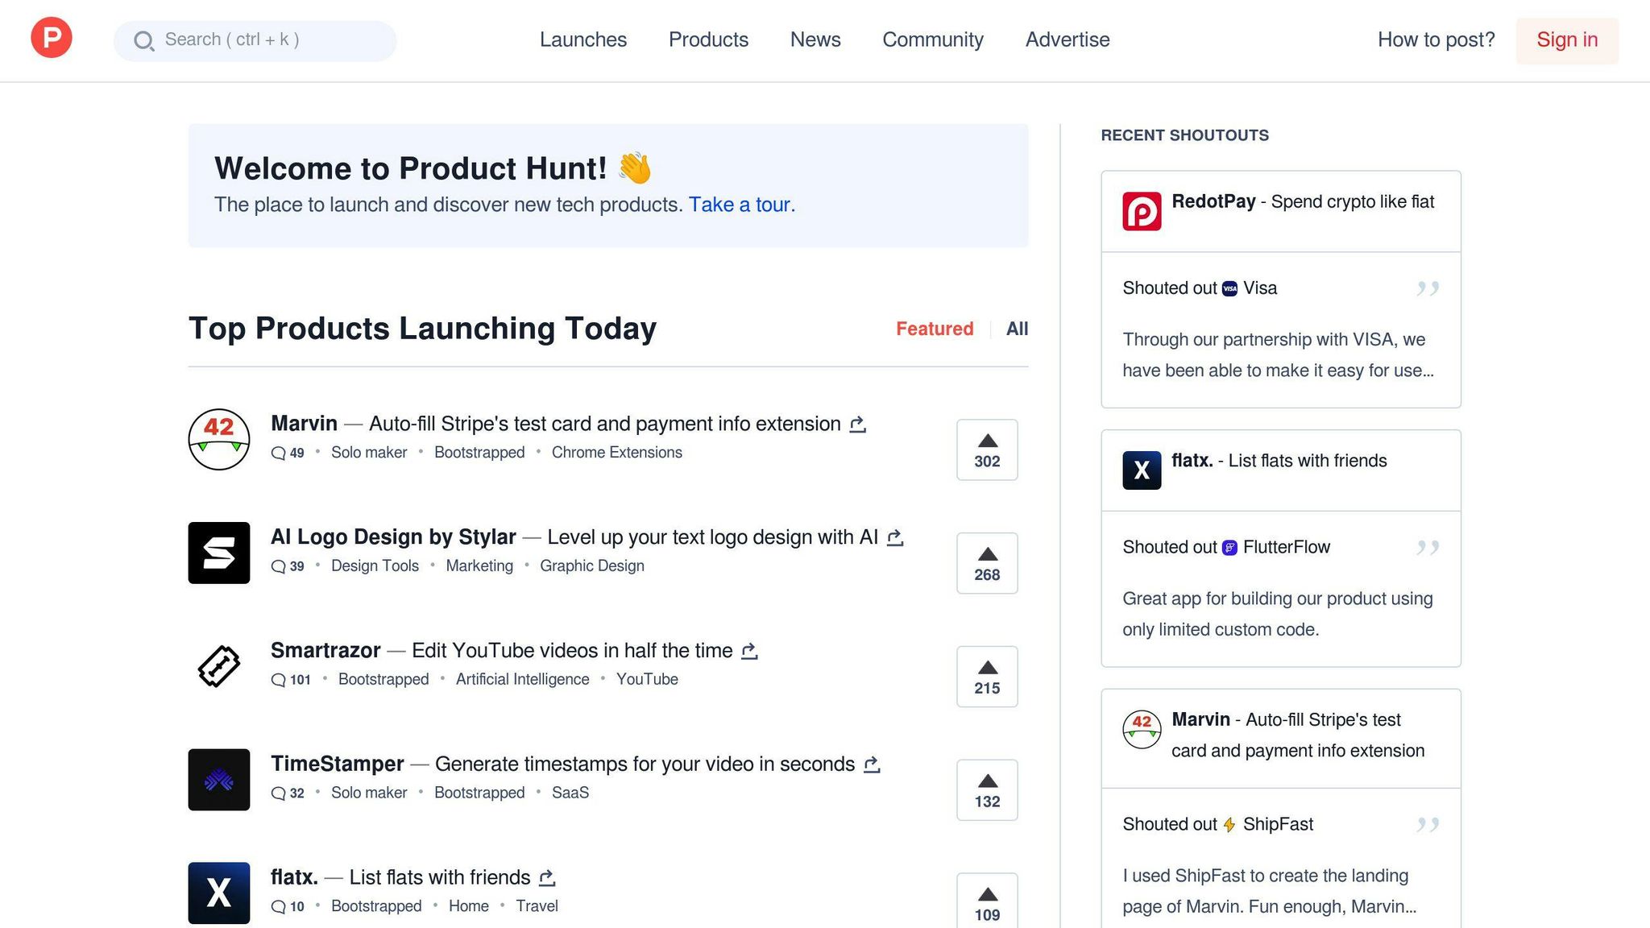Image resolution: width=1650 pixels, height=928 pixels.
Task: Click the Visa icon in shoutout
Action: pos(1229,288)
